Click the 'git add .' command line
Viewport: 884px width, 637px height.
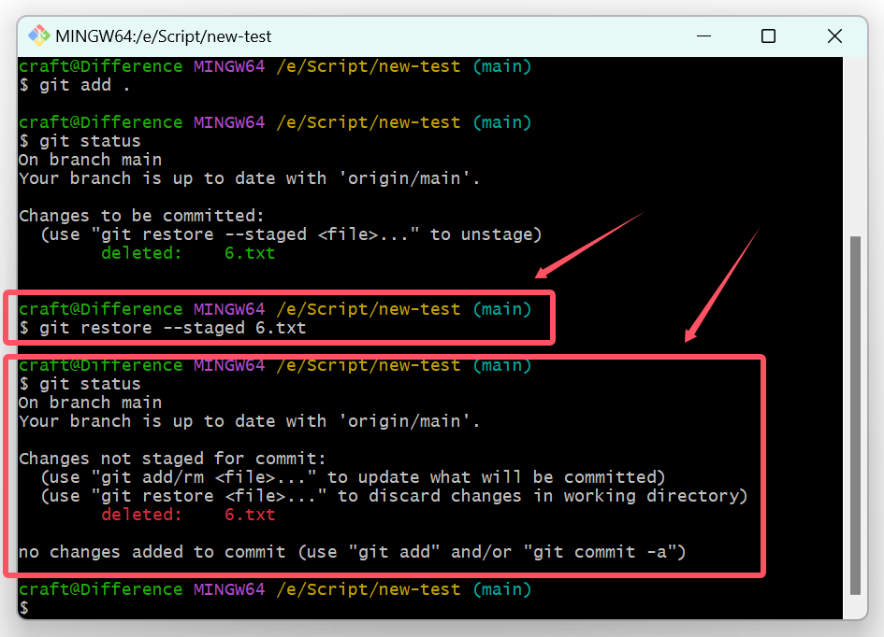pyautogui.click(x=75, y=86)
